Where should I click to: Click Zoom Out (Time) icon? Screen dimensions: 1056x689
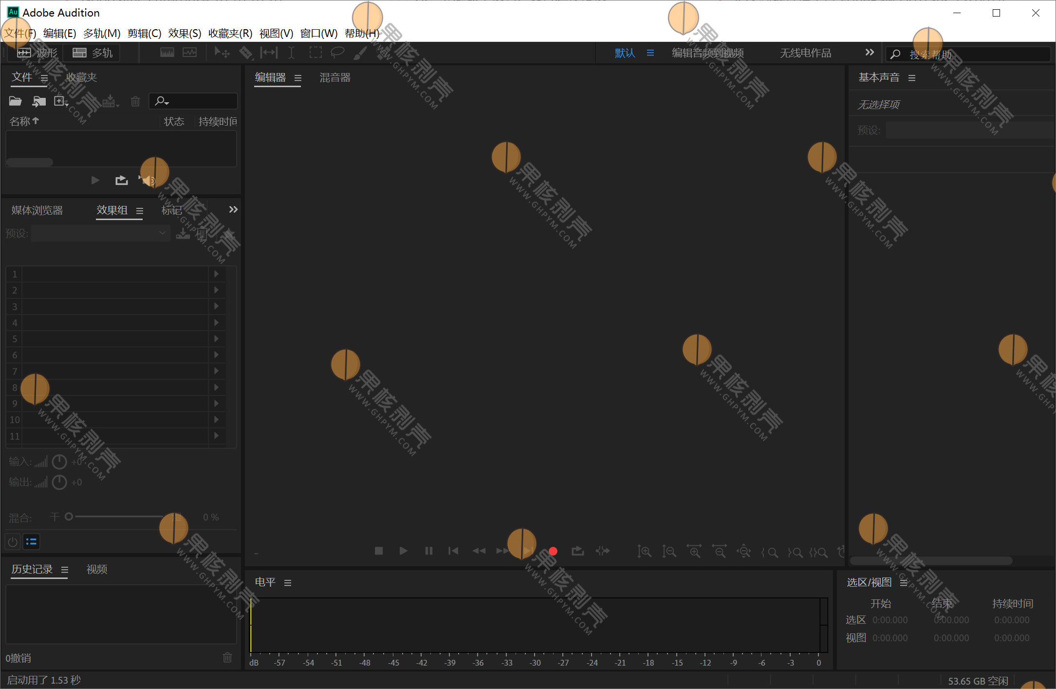[x=719, y=551]
